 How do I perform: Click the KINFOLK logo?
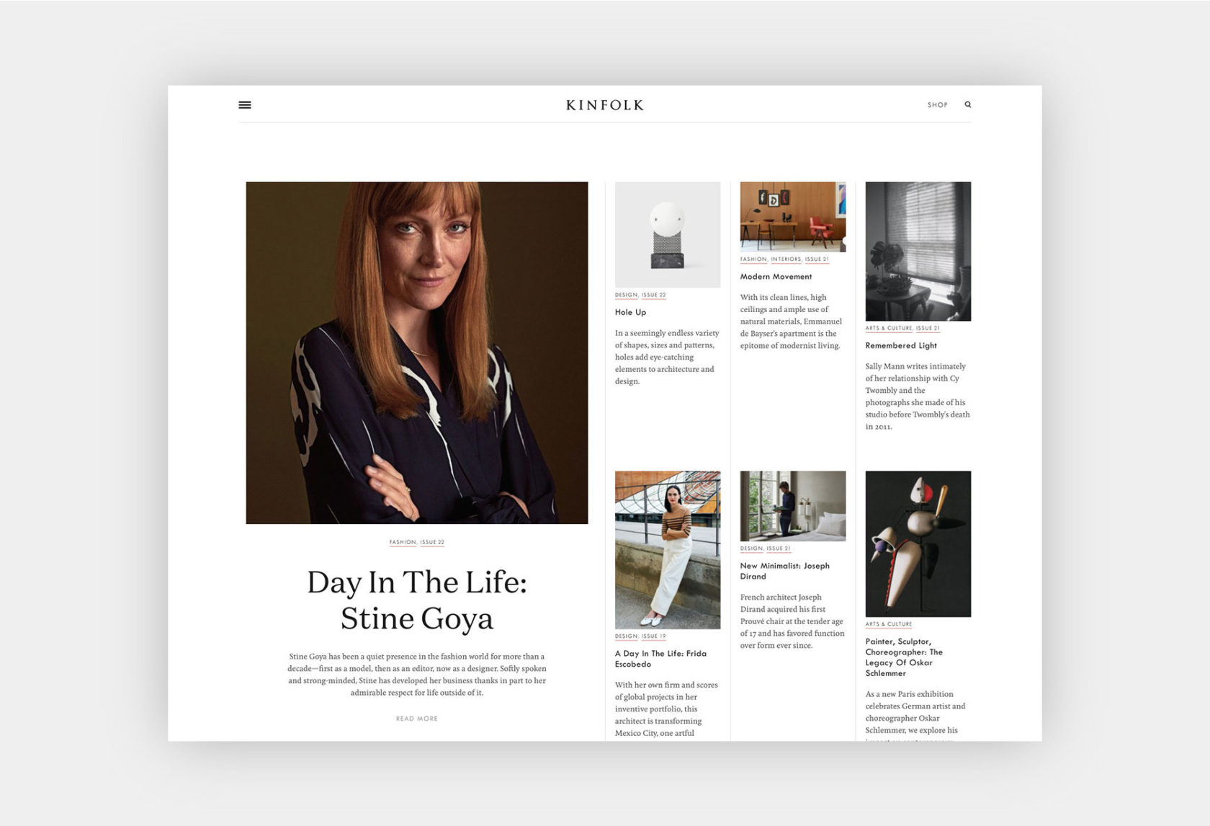point(604,105)
